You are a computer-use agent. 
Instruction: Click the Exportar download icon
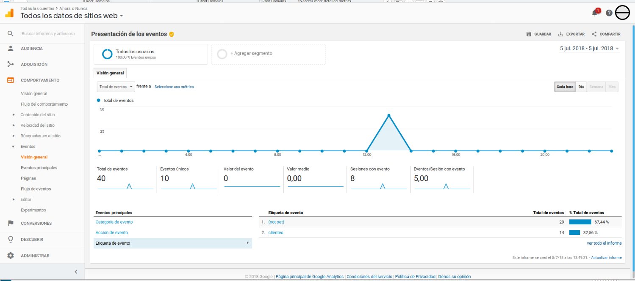[560, 34]
